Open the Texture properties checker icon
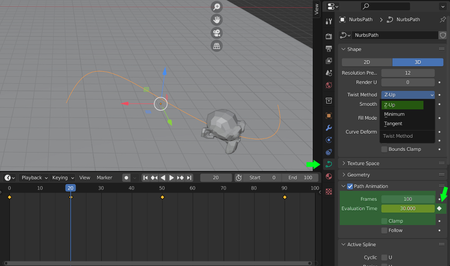 click(329, 192)
